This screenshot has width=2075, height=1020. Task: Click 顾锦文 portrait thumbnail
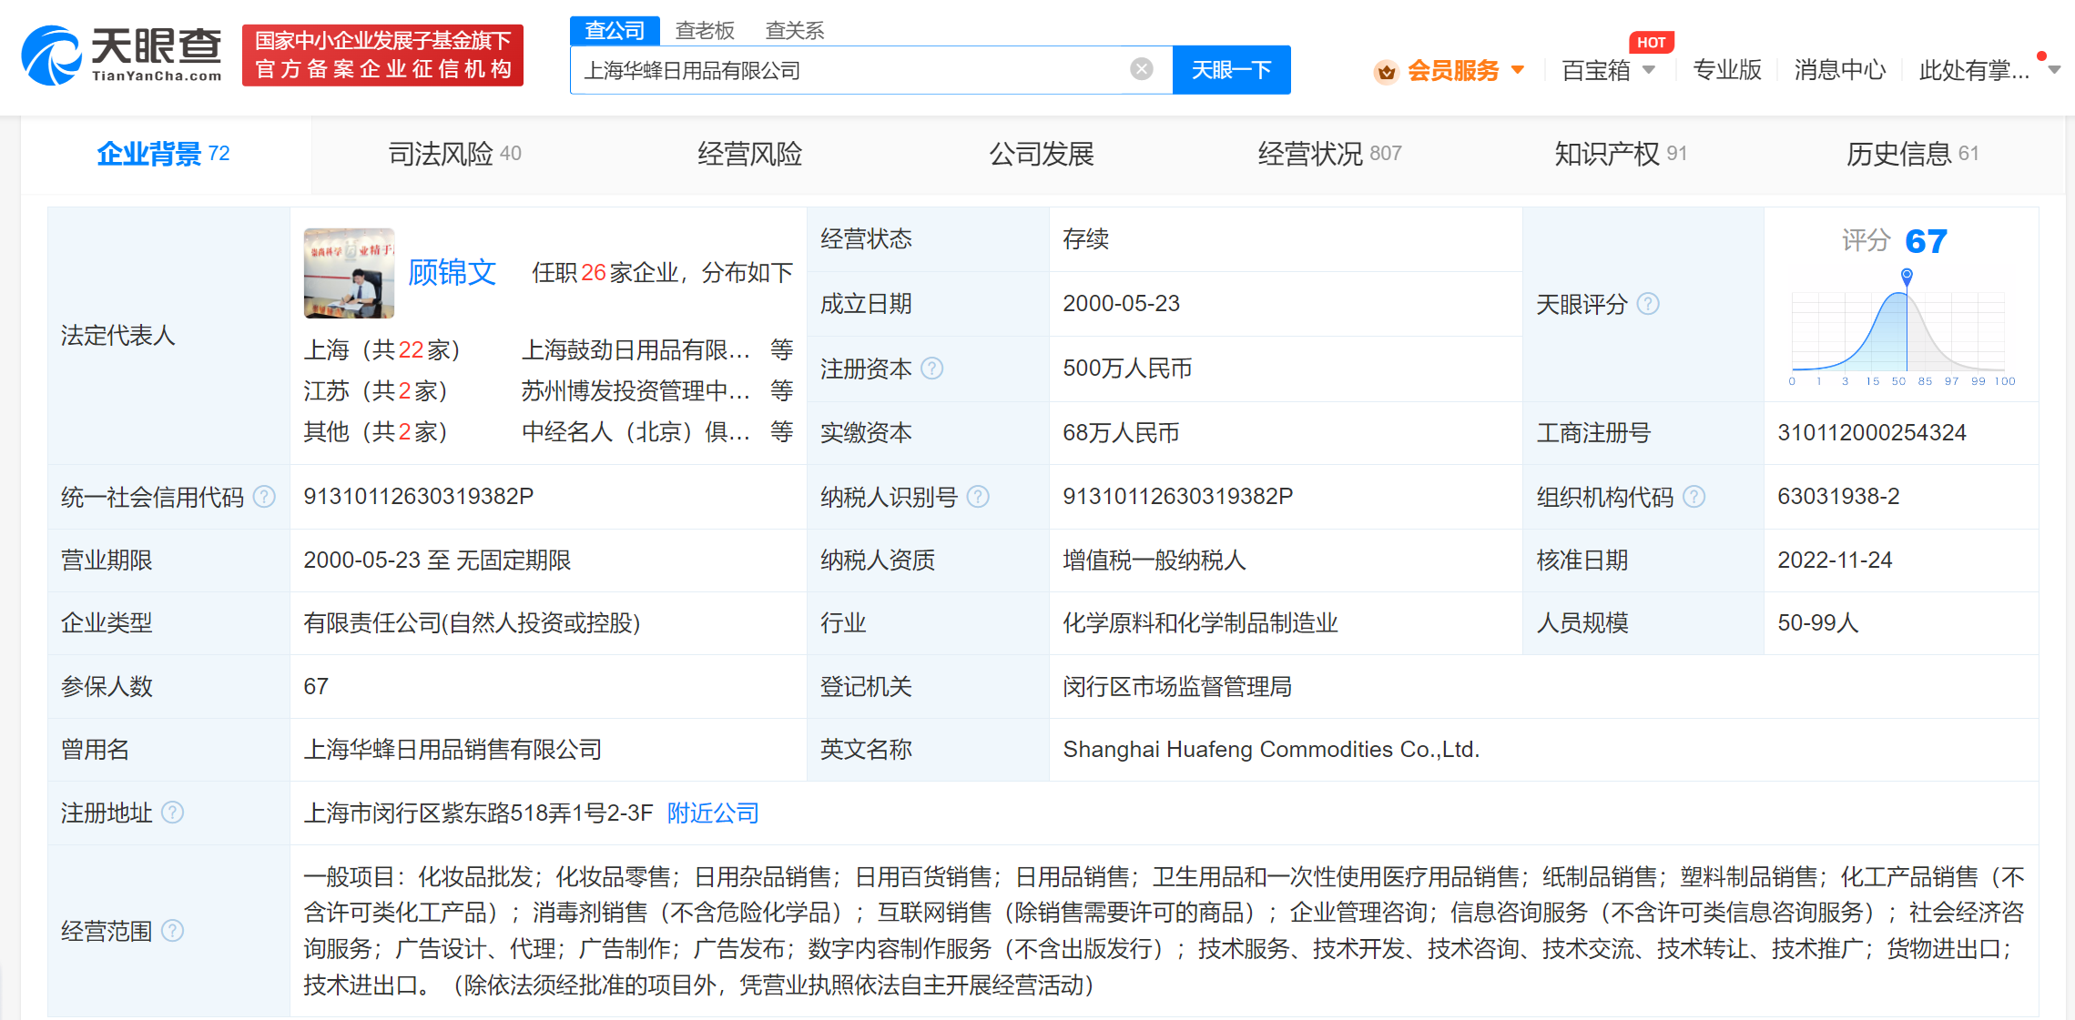click(349, 273)
